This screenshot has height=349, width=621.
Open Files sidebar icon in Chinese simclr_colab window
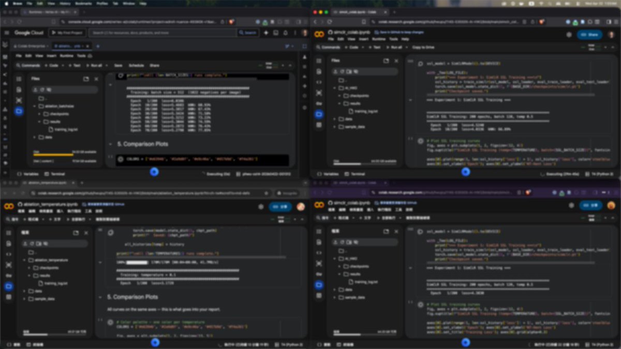[x=319, y=285]
